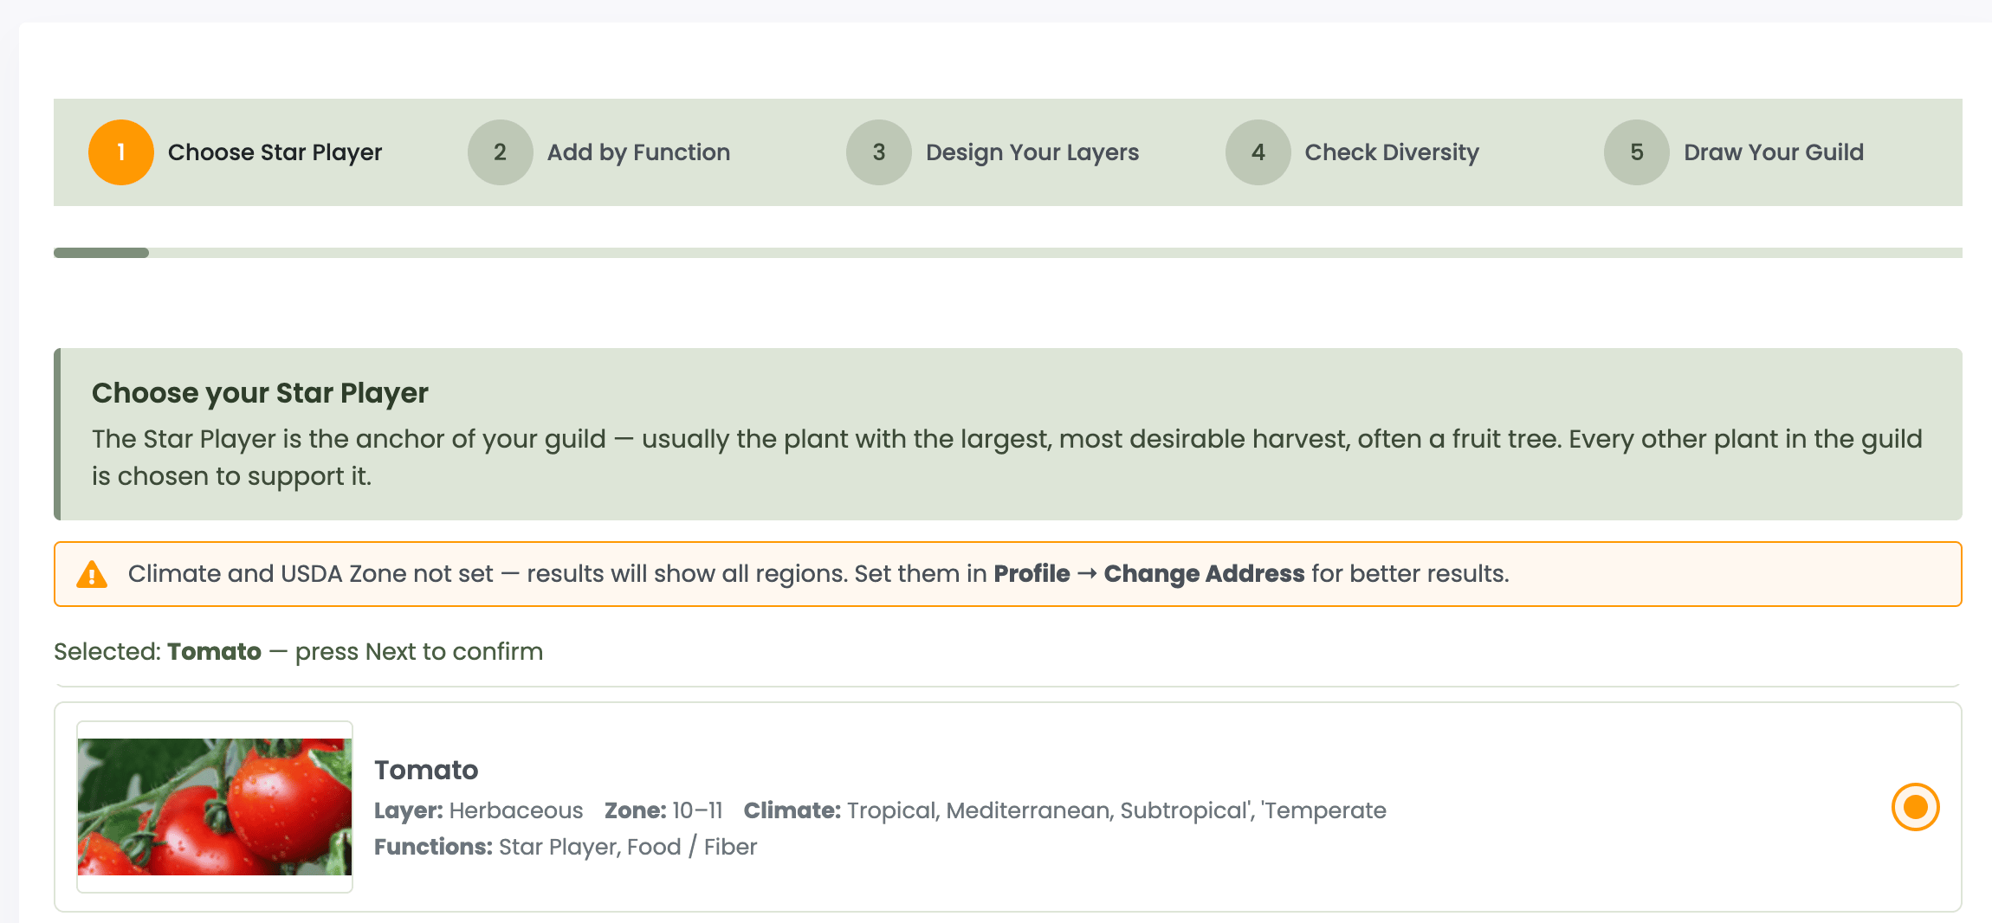Click the Tomato plant name heading

[x=426, y=770]
